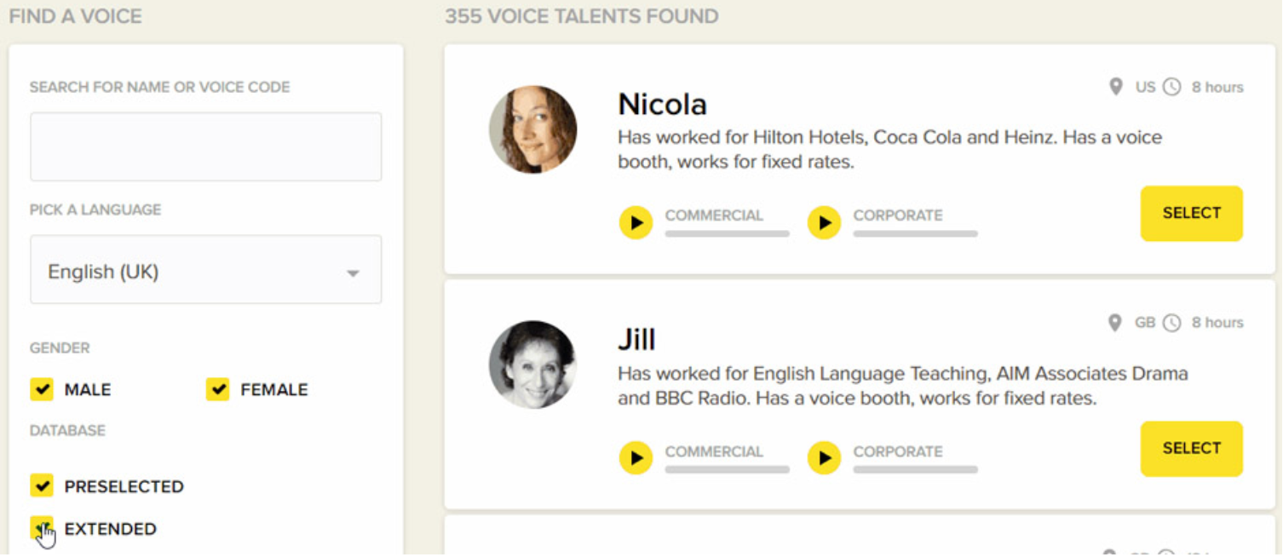Click the location pin icon next to GB
Image resolution: width=1283 pixels, height=557 pixels.
tap(1114, 323)
